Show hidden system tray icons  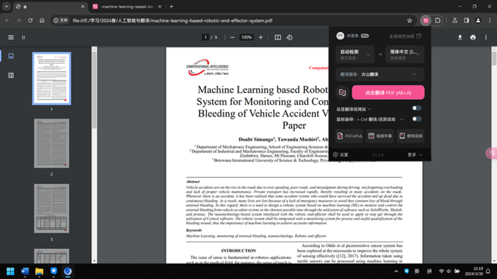click(396, 271)
